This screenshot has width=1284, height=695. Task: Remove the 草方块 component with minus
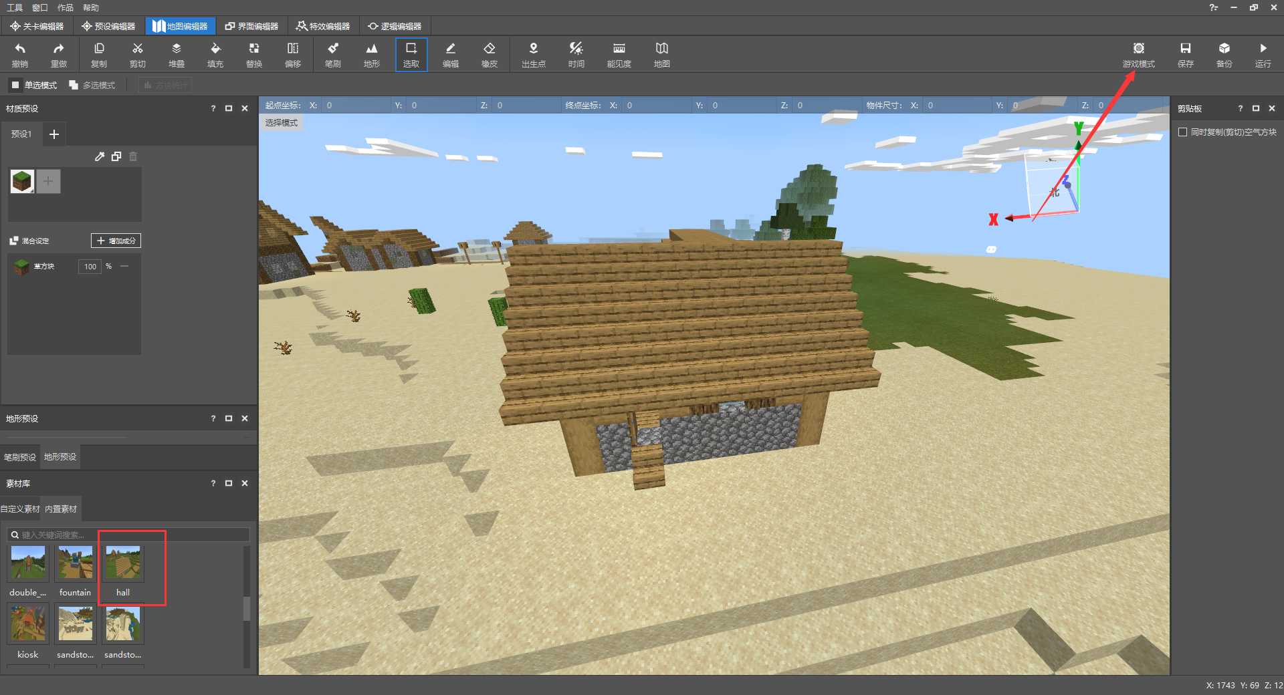click(x=124, y=266)
